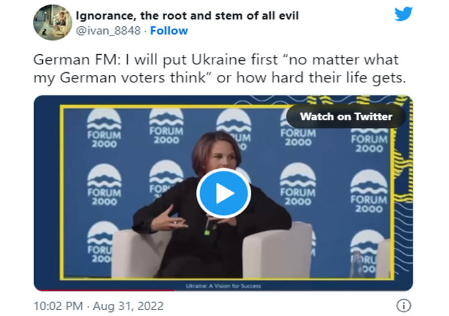Open the tweet info icon
Viewport: 449px width, 316px height.
(403, 305)
